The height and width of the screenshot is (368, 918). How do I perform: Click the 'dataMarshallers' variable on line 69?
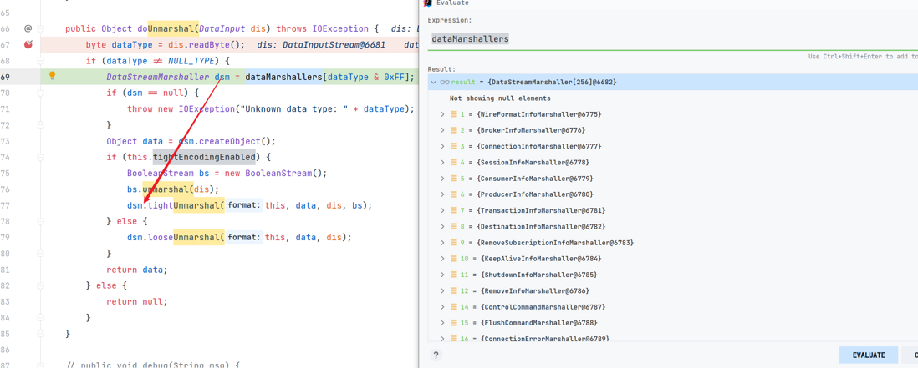284,77
